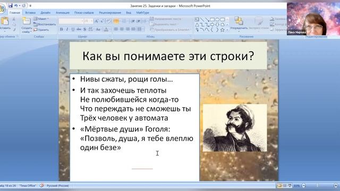Zoom out with the minus button
Image resolution: width=340 pixels, height=191 pixels.
(x=304, y=186)
